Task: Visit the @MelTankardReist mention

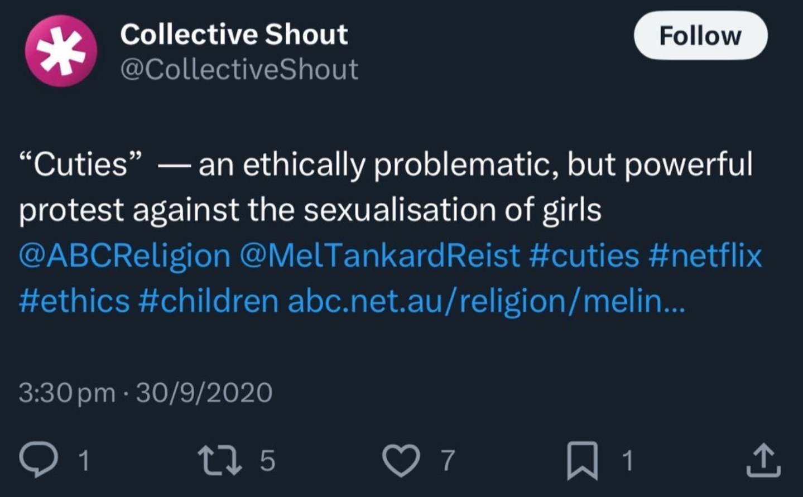Action: pyautogui.click(x=379, y=256)
